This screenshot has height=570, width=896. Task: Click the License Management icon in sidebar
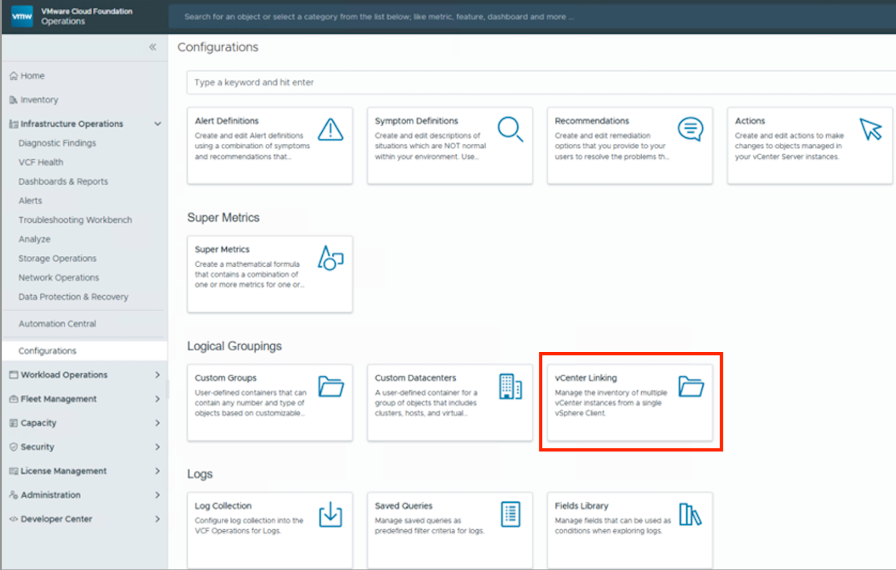coord(13,471)
